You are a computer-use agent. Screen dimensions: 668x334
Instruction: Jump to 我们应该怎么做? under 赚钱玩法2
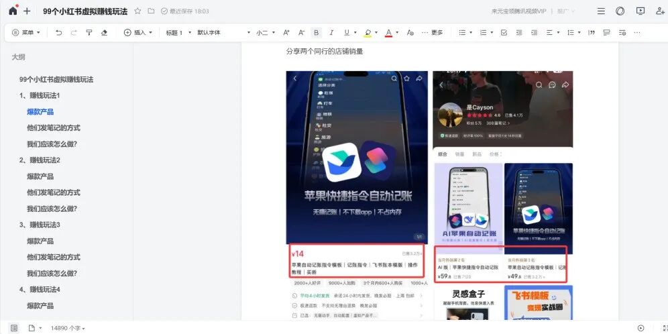[x=52, y=209]
